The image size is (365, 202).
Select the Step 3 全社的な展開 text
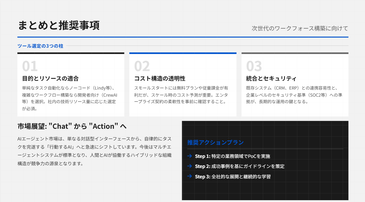(233, 176)
